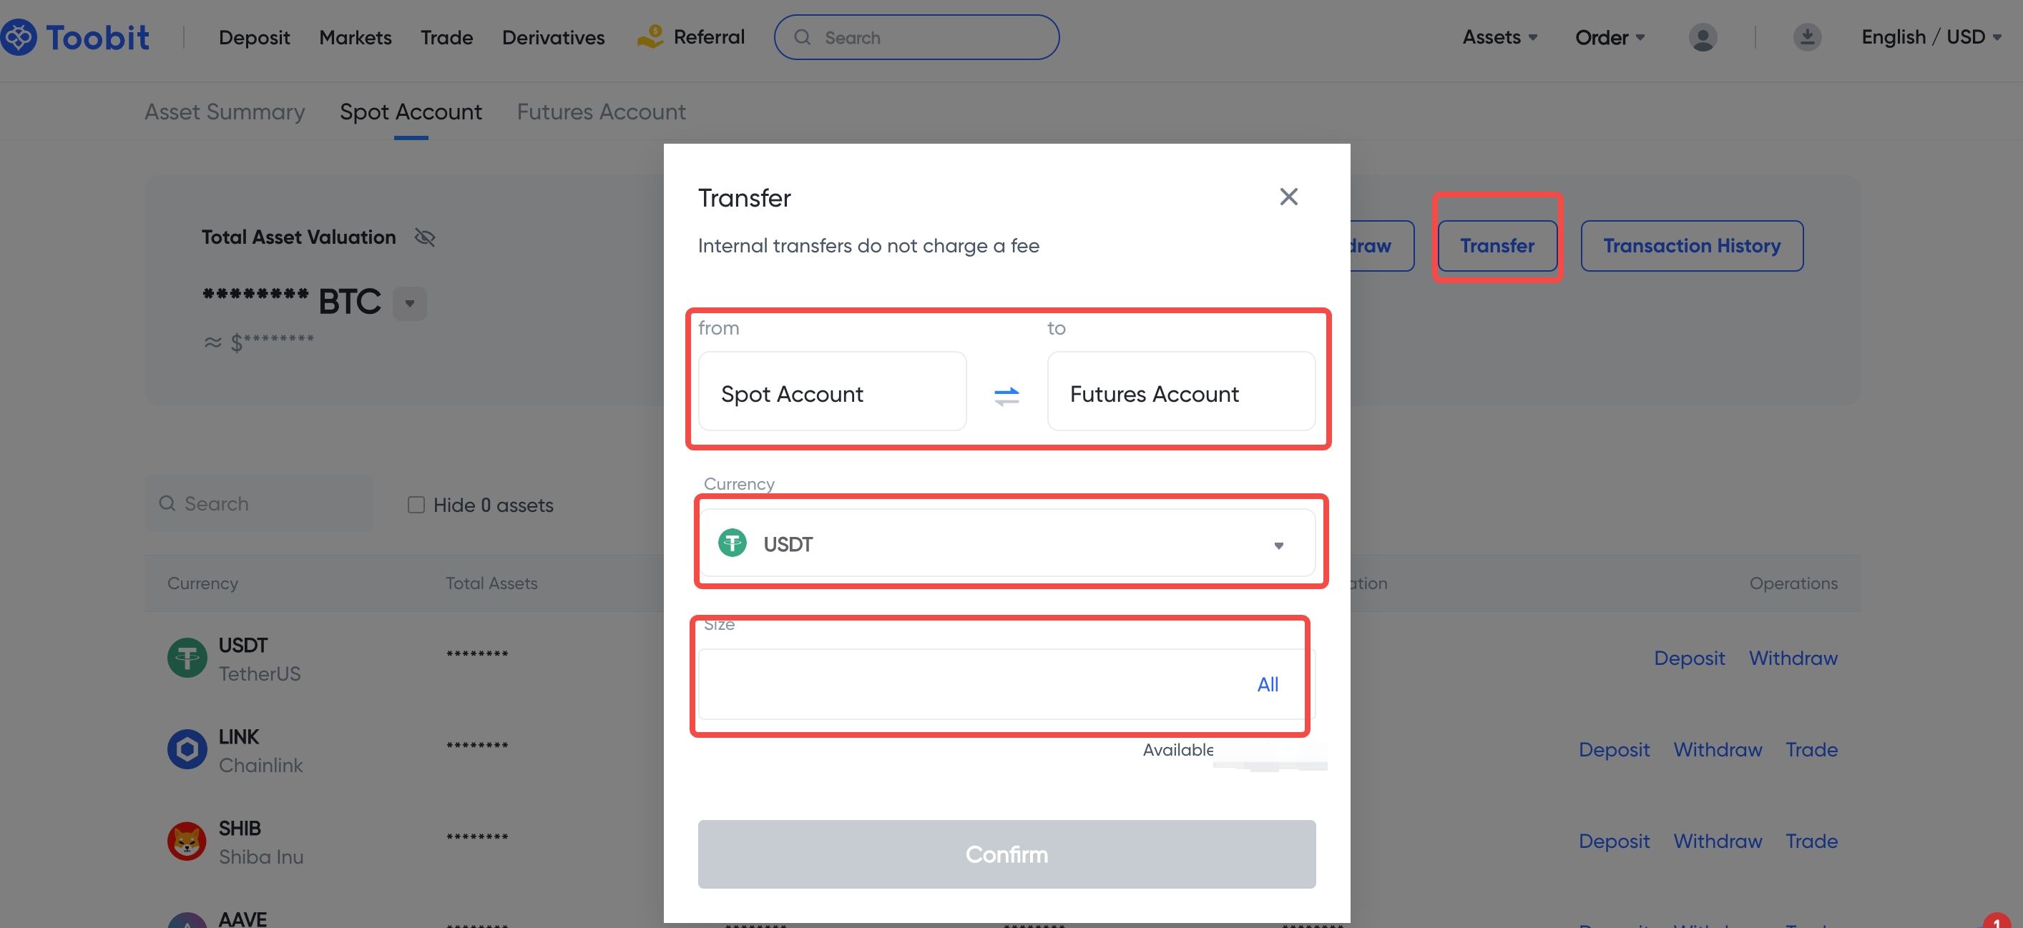Swap from and to accounts arrows
This screenshot has width=2023, height=928.
(x=1006, y=395)
